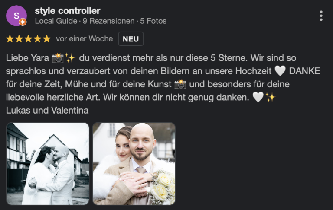The width and height of the screenshot is (333, 210).
Task: Click the "Local Guide" label
Action: [56, 21]
